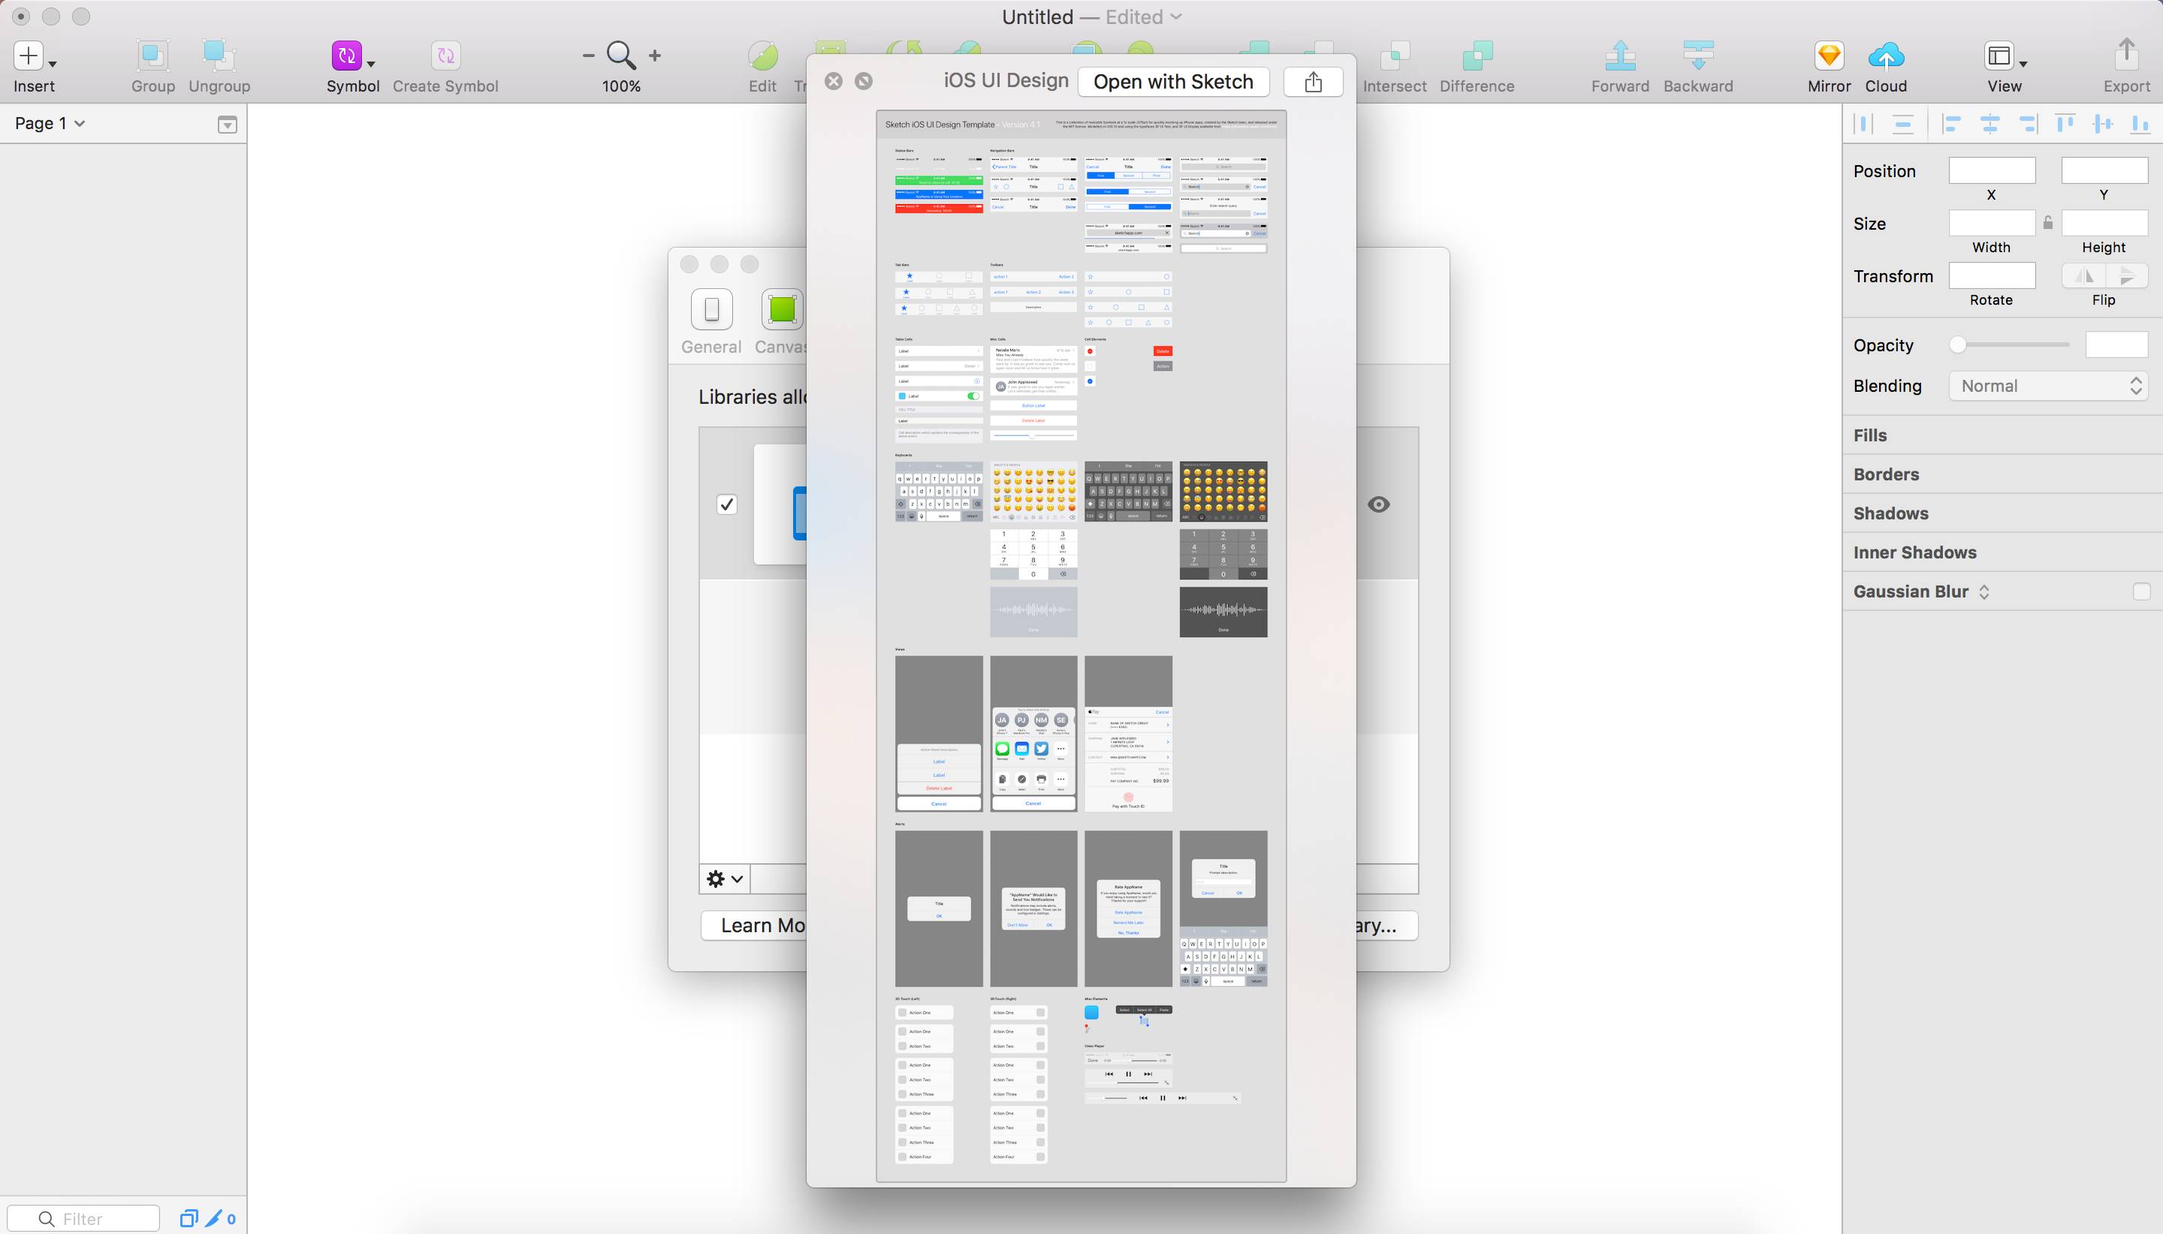Viewport: 2163px width, 1234px height.
Task: Drag the Opacity slider
Action: pyautogui.click(x=1959, y=345)
